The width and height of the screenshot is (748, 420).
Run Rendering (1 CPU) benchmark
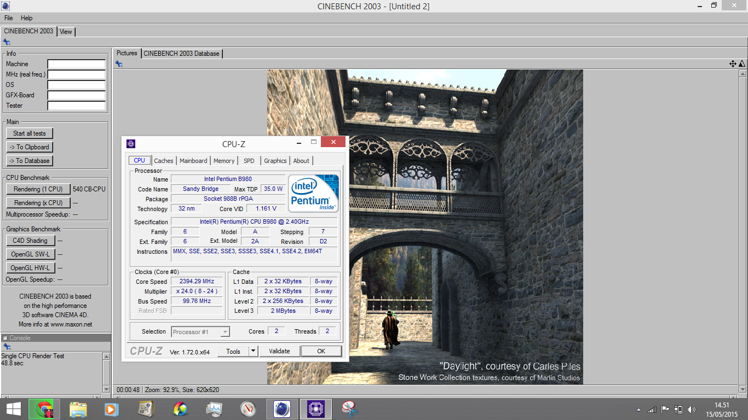[x=38, y=189]
